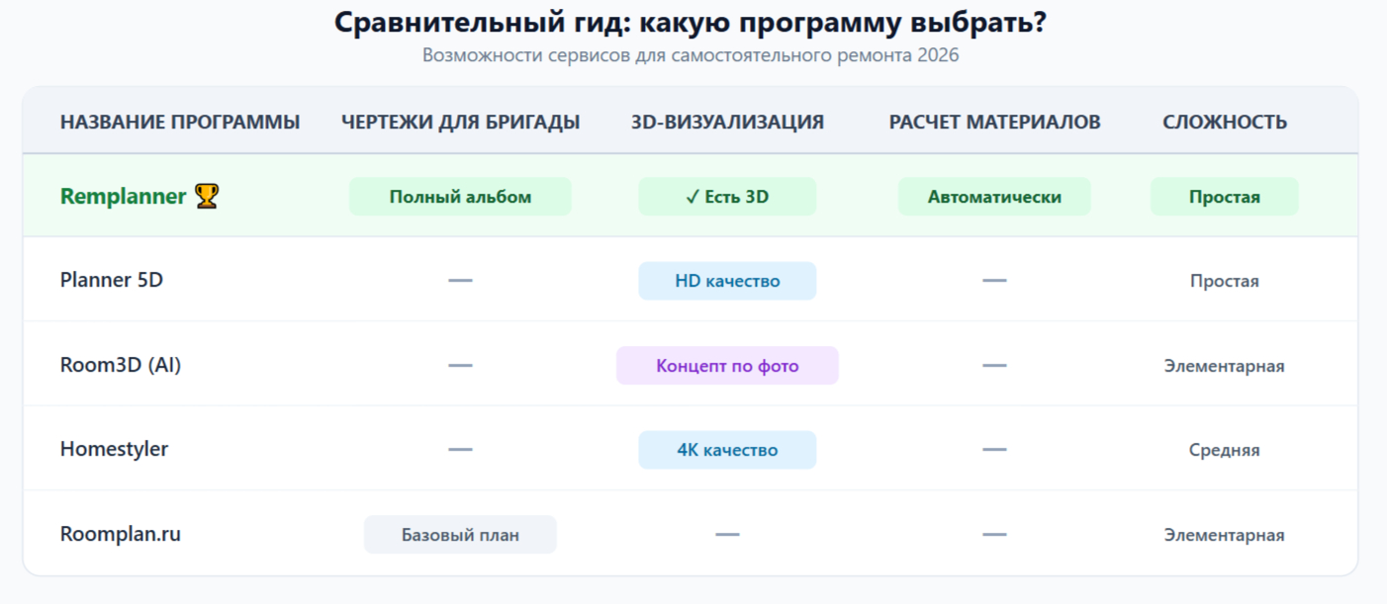
Task: Click the 'Концепт по фото' badge
Action: click(x=727, y=366)
